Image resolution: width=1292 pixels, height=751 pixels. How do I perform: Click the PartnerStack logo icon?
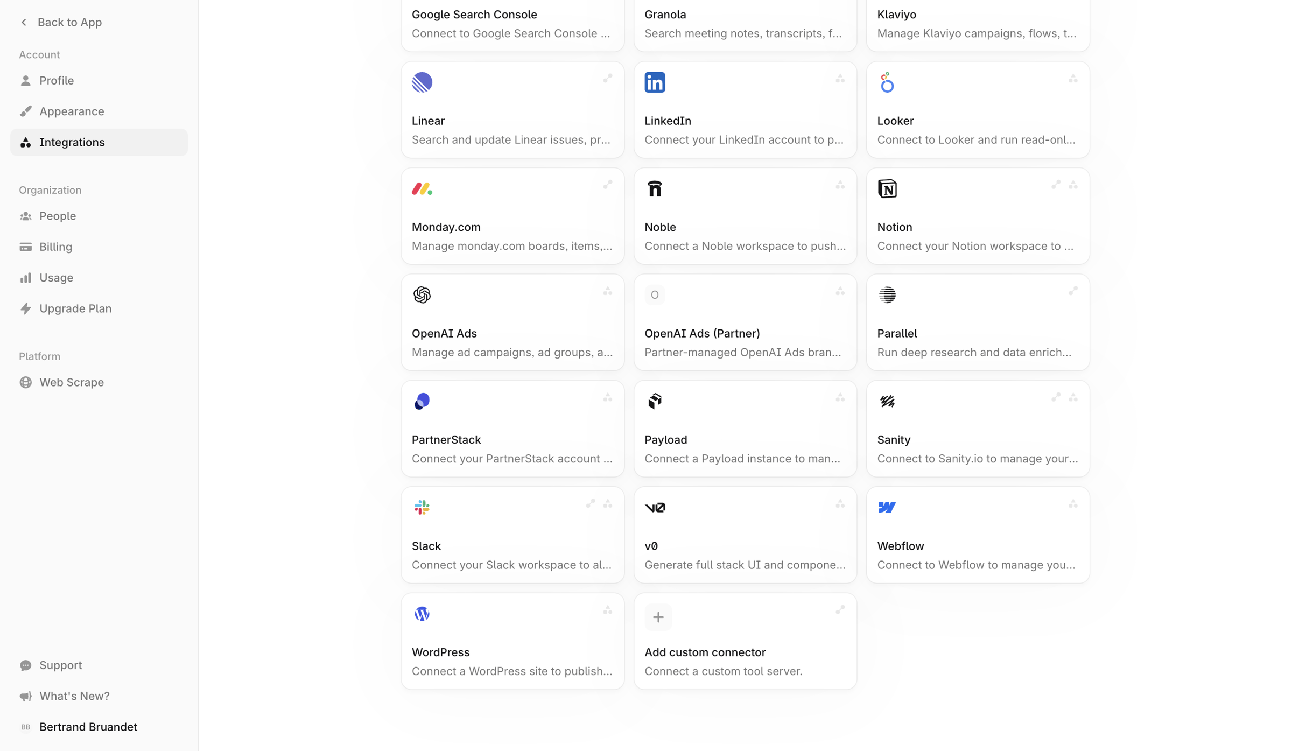tap(422, 401)
